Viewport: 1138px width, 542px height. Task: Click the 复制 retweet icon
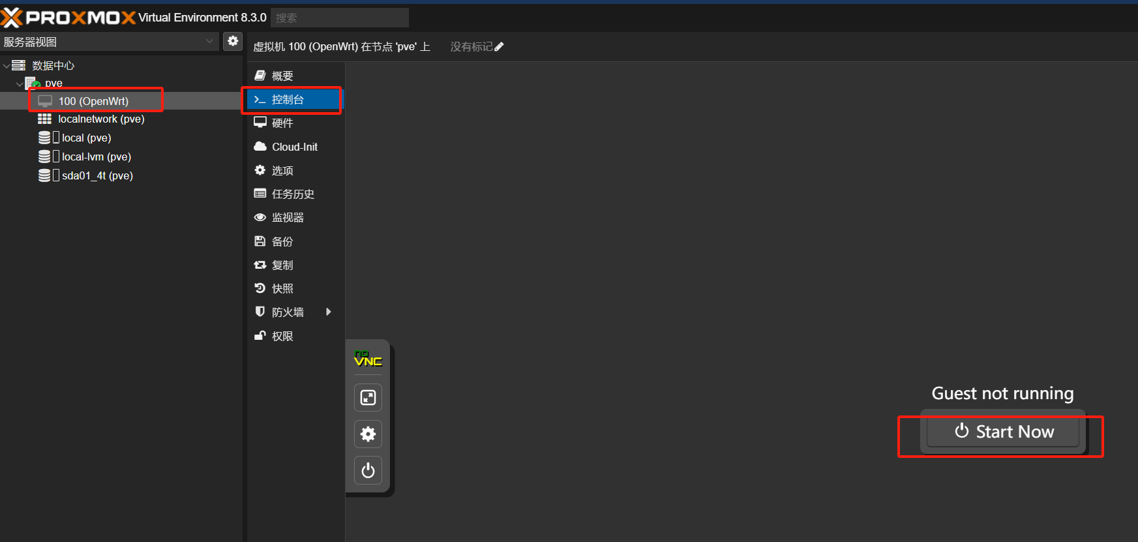pos(260,265)
